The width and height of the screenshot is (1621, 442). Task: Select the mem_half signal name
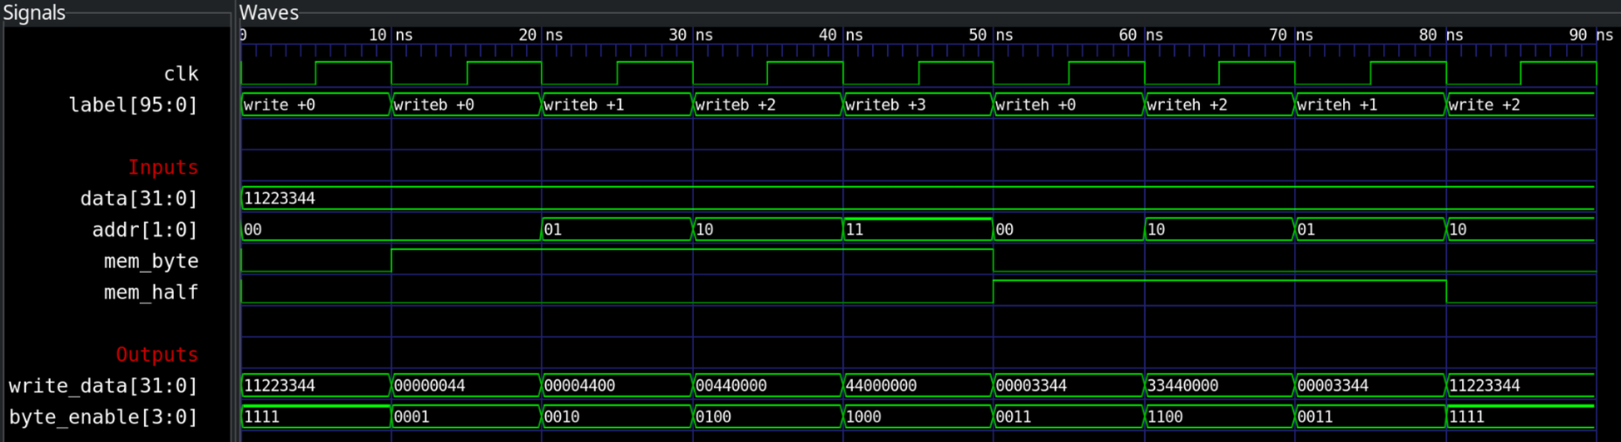click(x=151, y=292)
